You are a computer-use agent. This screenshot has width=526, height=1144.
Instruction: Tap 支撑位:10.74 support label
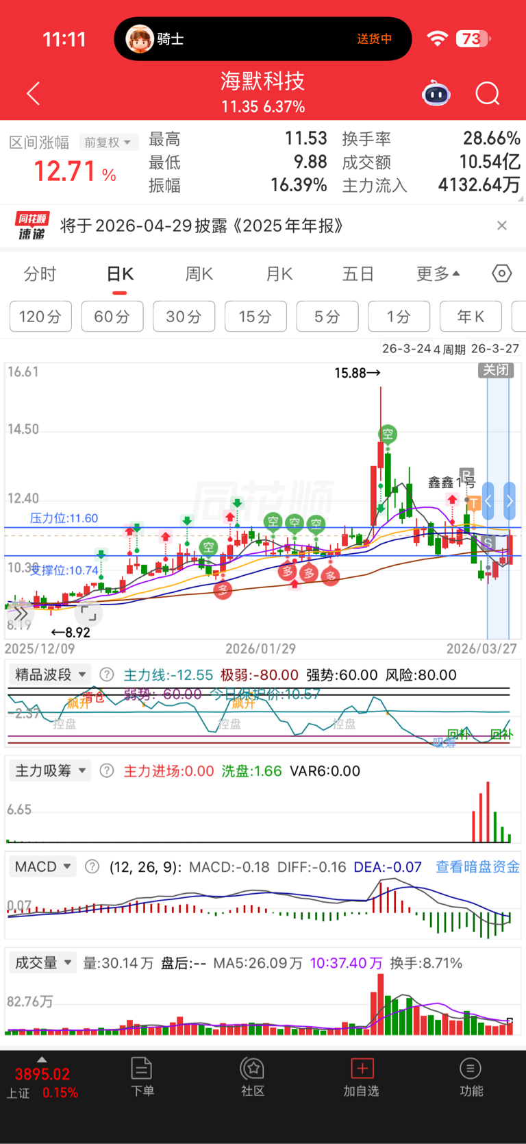click(x=64, y=570)
